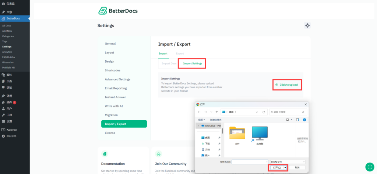Open the file name combo dropdown arrow
This screenshot has height=174, width=377.
(x=266, y=162)
